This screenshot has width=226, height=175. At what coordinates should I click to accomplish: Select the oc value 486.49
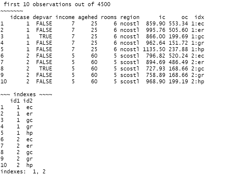(x=178, y=62)
